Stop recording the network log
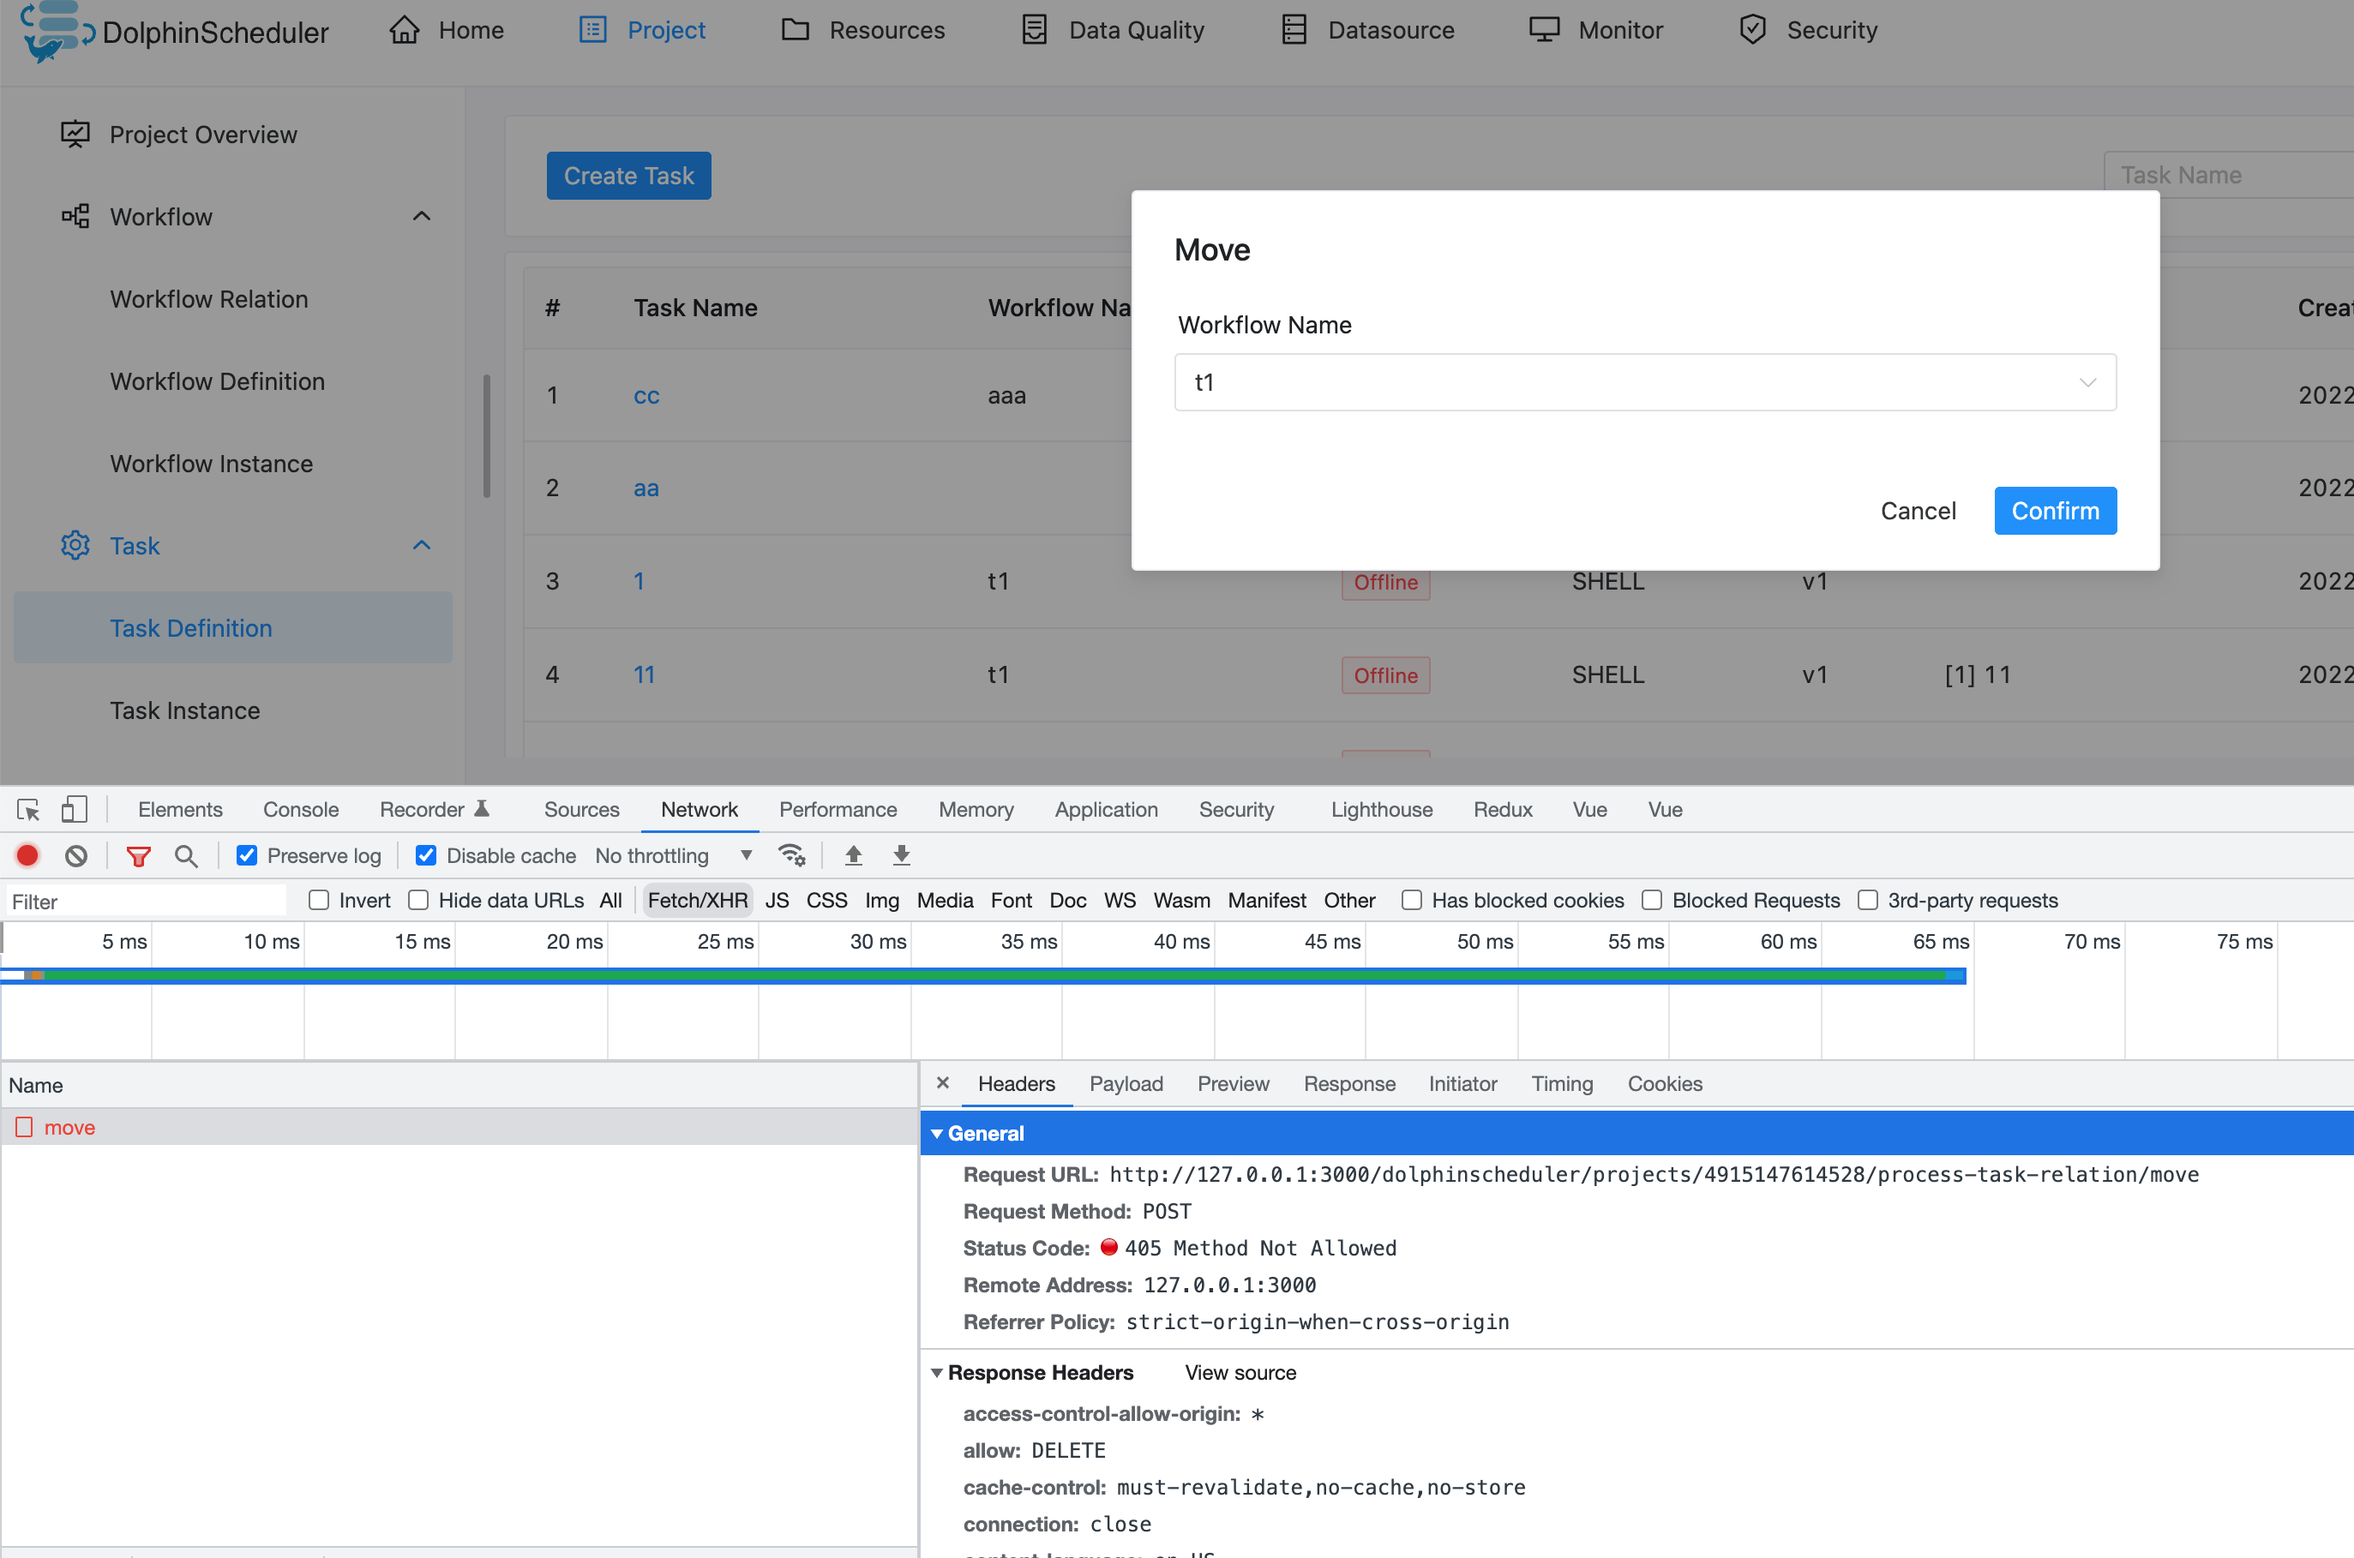 point(27,854)
